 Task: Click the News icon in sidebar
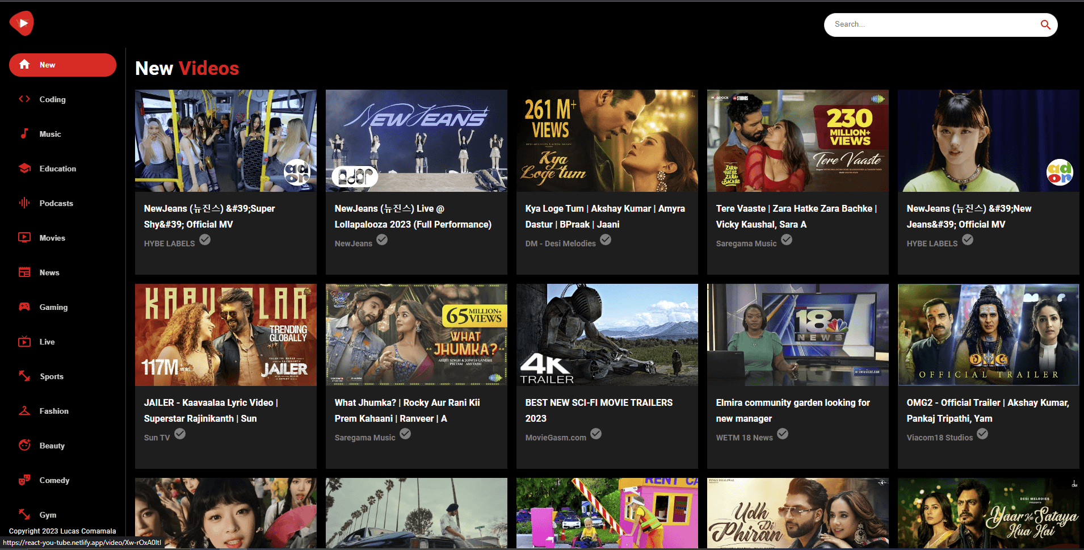(x=24, y=272)
